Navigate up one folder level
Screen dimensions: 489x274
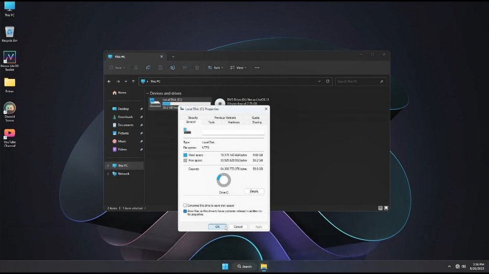pyautogui.click(x=133, y=81)
